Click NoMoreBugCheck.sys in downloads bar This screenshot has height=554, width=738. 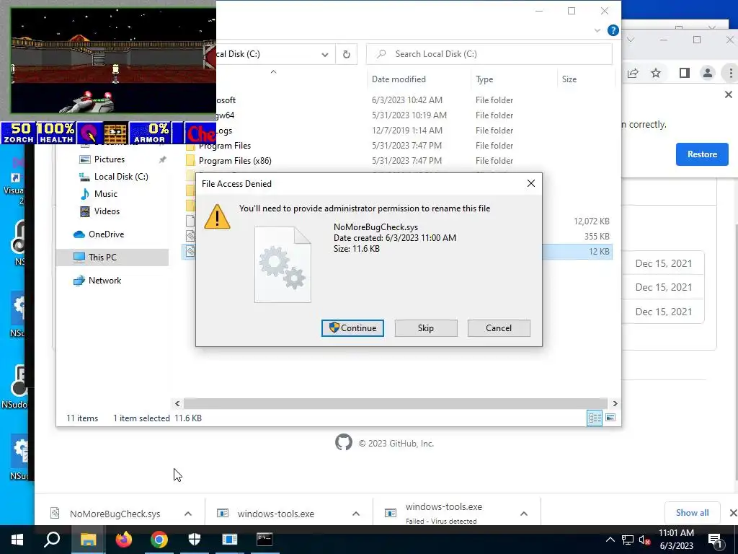point(115,514)
